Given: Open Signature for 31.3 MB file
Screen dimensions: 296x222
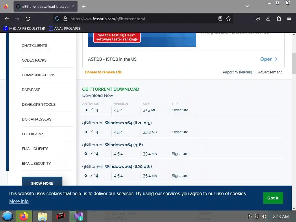Looking at the screenshot, I should [180, 110].
